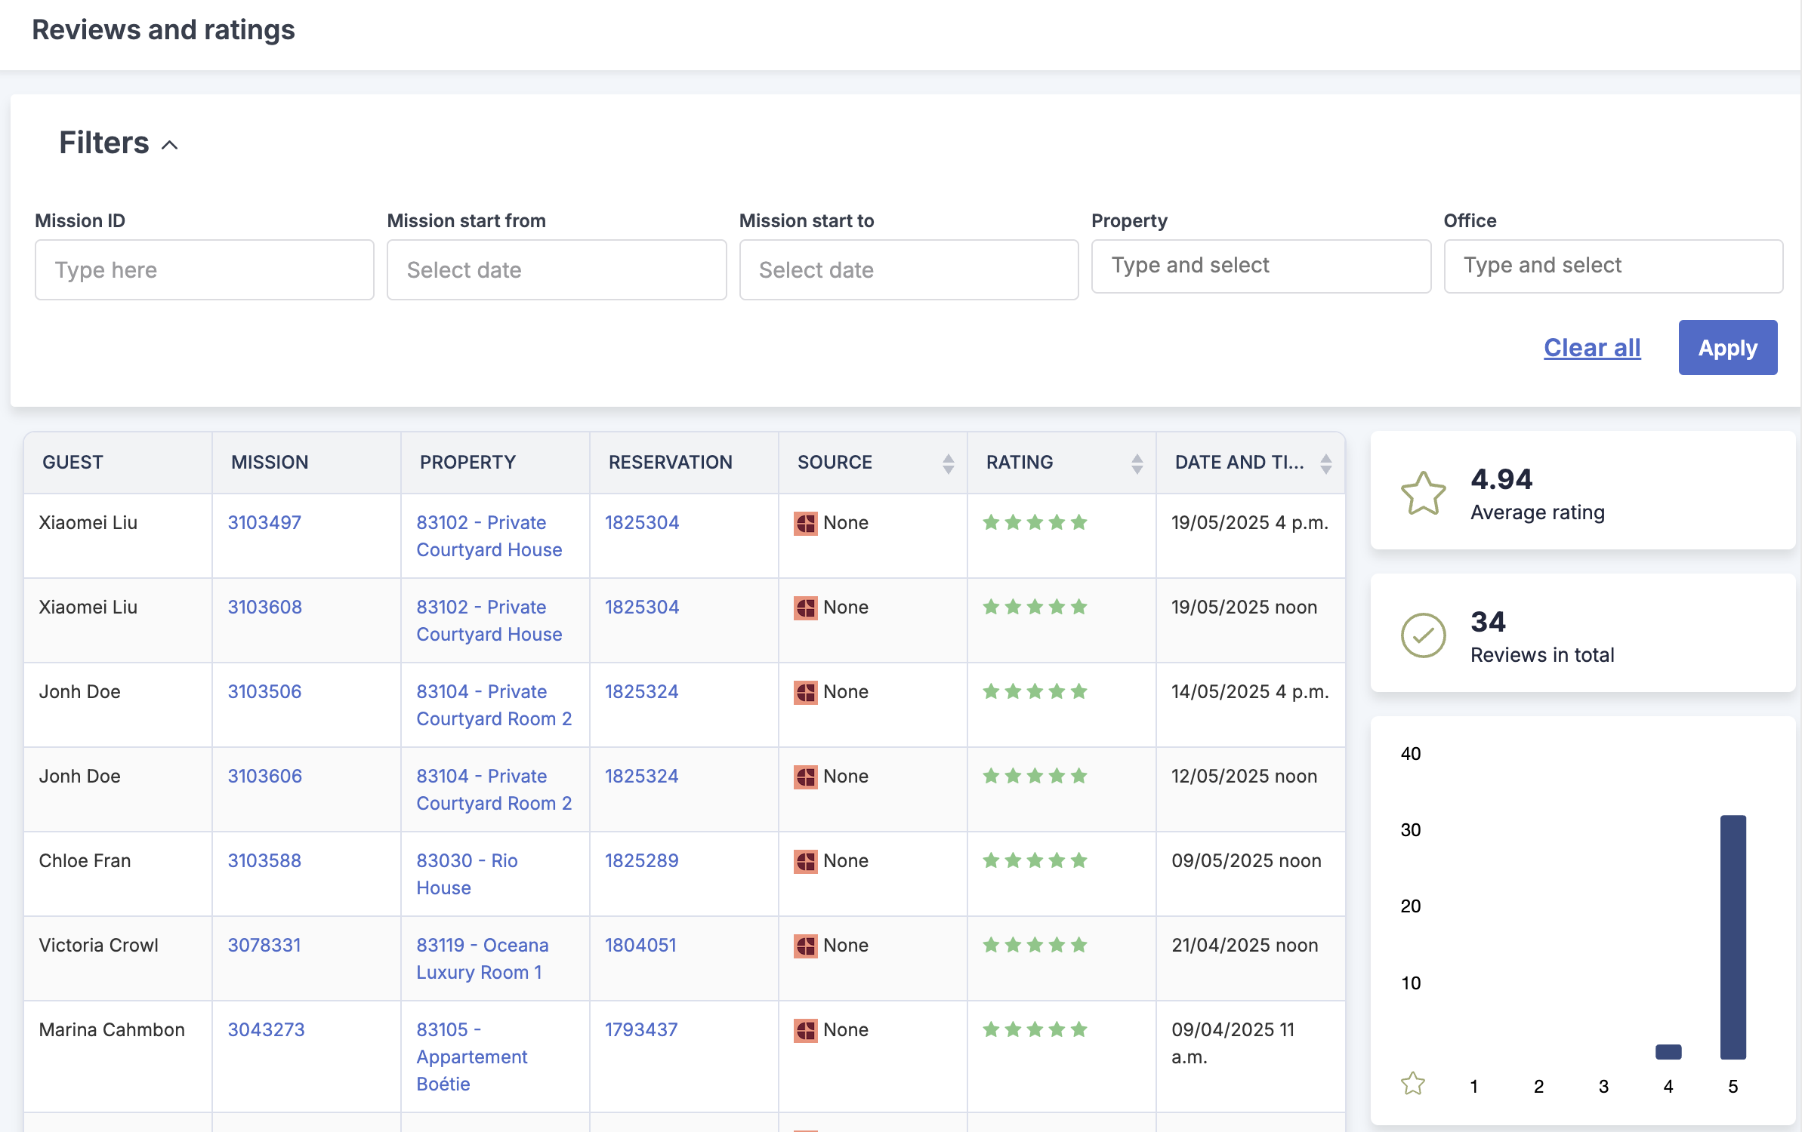Image resolution: width=1802 pixels, height=1132 pixels.
Task: Open reservation 1825324 in mission 3103506 row
Action: [x=642, y=691]
